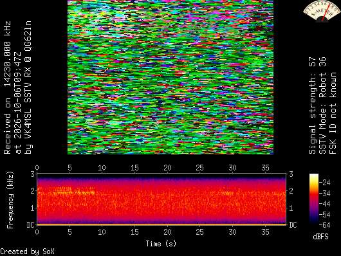Click the 'Received on 14230.000 kHz' text
Viewport: 341px width, 256px height.
coord(7,87)
